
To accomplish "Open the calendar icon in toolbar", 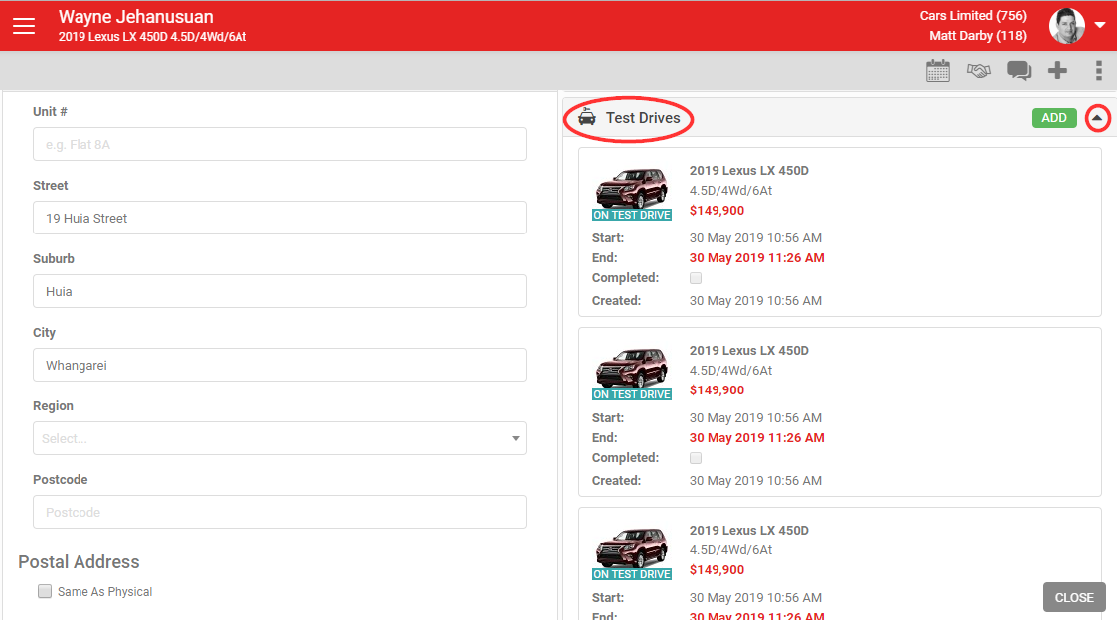I will (937, 71).
